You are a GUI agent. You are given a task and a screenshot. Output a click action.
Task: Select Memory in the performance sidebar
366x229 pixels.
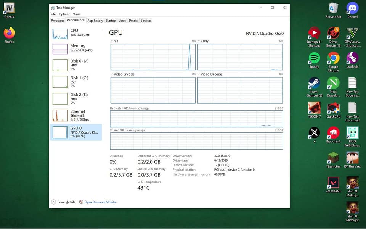76,48
